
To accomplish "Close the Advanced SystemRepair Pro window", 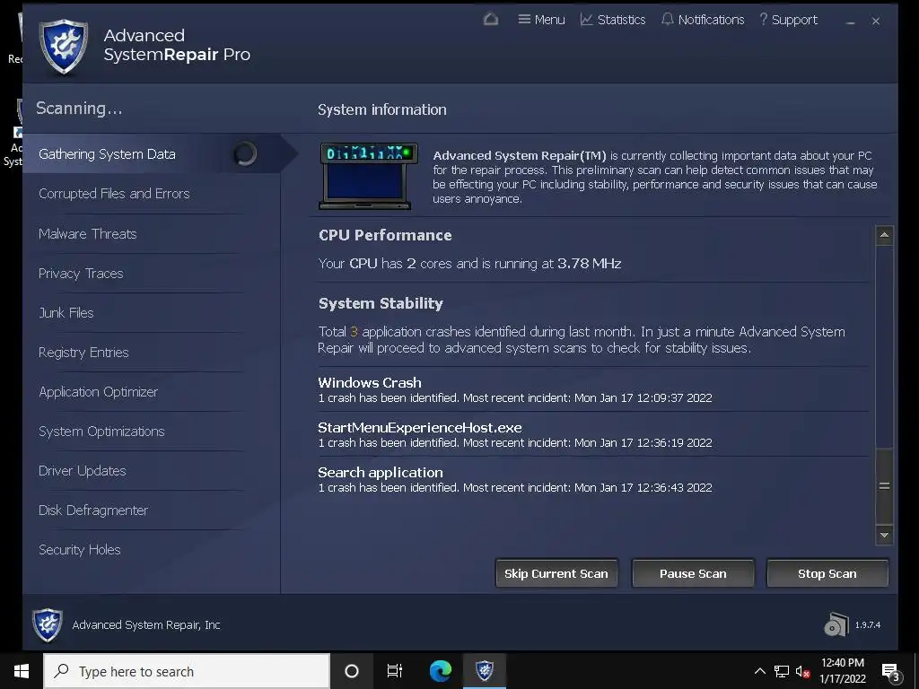I will [876, 22].
